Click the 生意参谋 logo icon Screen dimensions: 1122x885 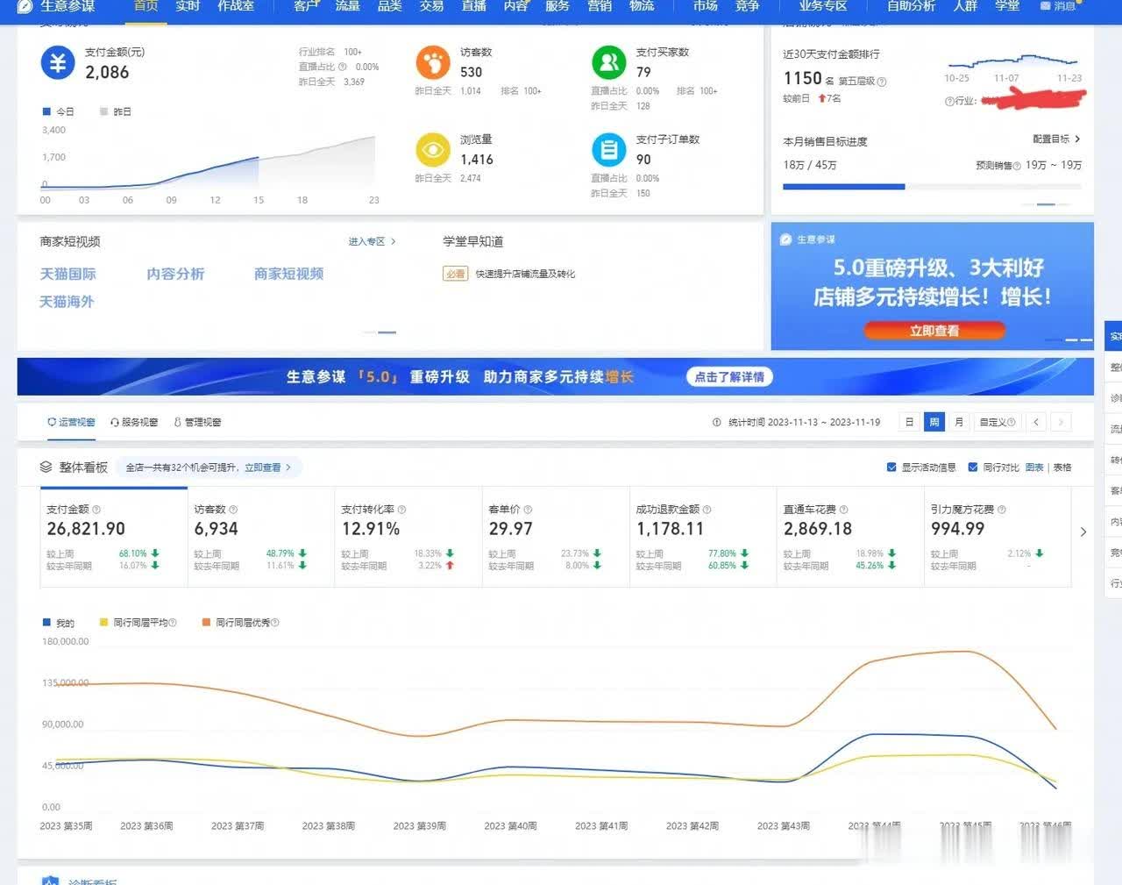click(25, 6)
